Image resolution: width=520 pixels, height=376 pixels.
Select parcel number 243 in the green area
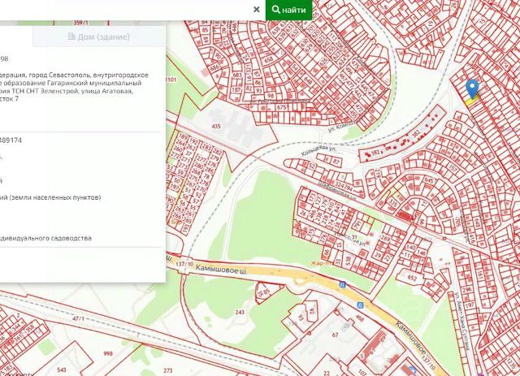240,312
